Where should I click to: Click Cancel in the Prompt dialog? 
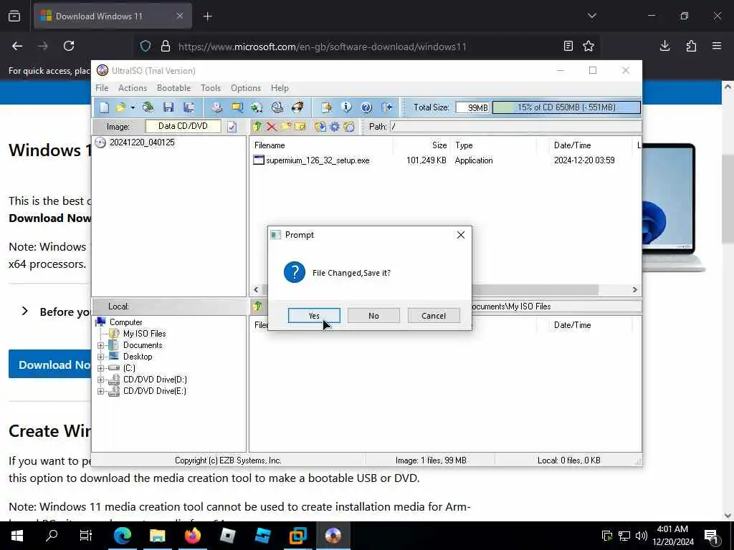point(434,316)
